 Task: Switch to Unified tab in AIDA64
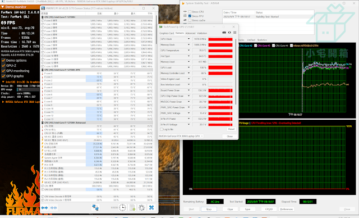coord(251,40)
